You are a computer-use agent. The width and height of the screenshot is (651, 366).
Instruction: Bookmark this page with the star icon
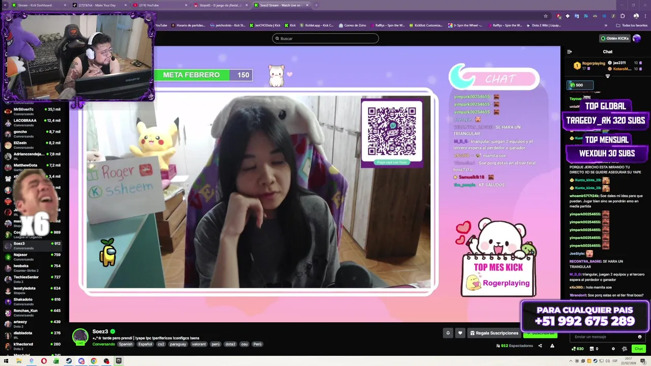point(546,16)
